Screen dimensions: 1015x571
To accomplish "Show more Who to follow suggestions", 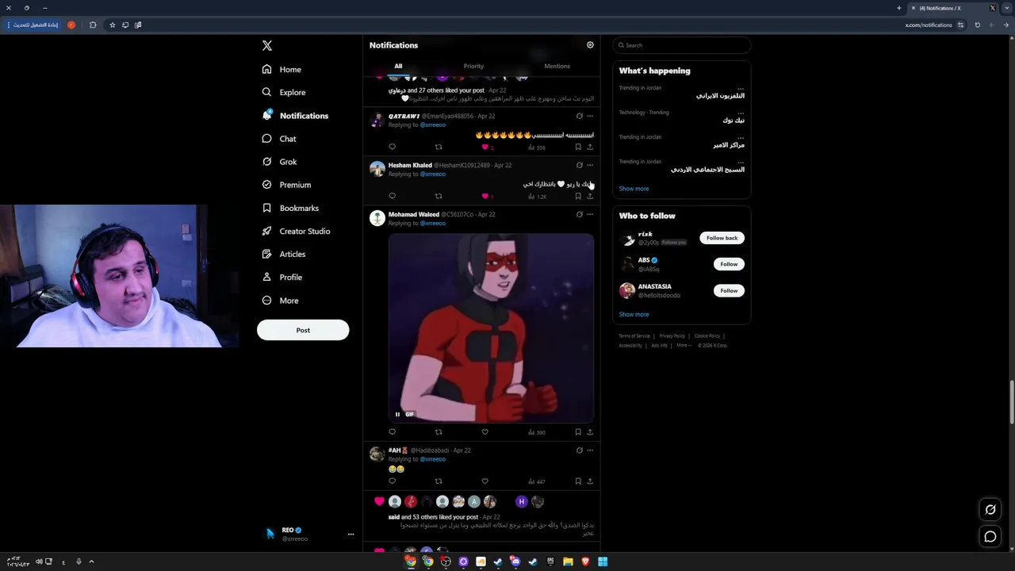I will [x=634, y=315].
